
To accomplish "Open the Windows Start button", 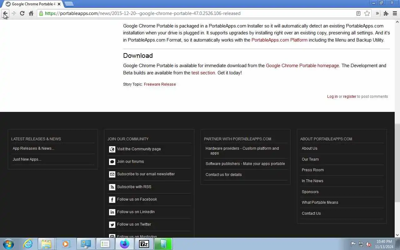I will click(8, 244).
